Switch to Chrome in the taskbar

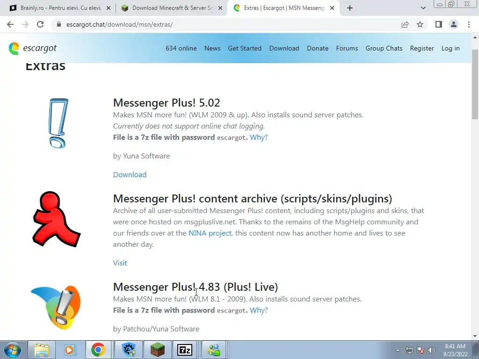point(98,350)
